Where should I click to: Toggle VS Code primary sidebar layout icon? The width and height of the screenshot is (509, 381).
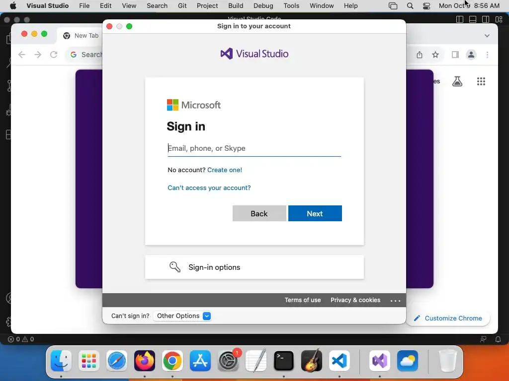tap(460, 19)
